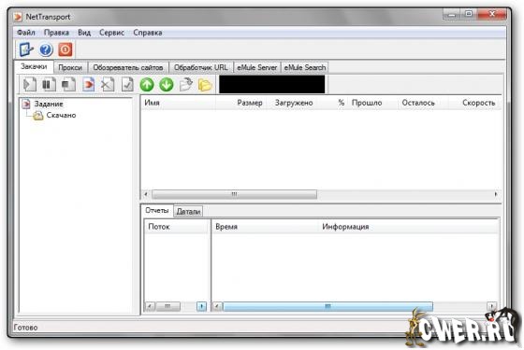Switch to the Прокси tab
This screenshot has width=524, height=350.
70,67
